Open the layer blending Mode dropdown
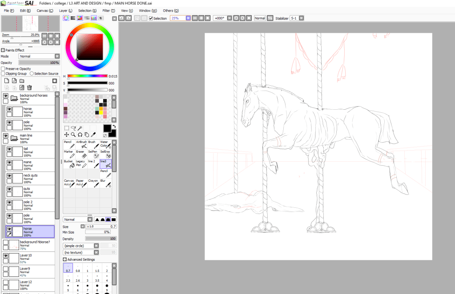The width and height of the screenshot is (455, 294). point(39,56)
